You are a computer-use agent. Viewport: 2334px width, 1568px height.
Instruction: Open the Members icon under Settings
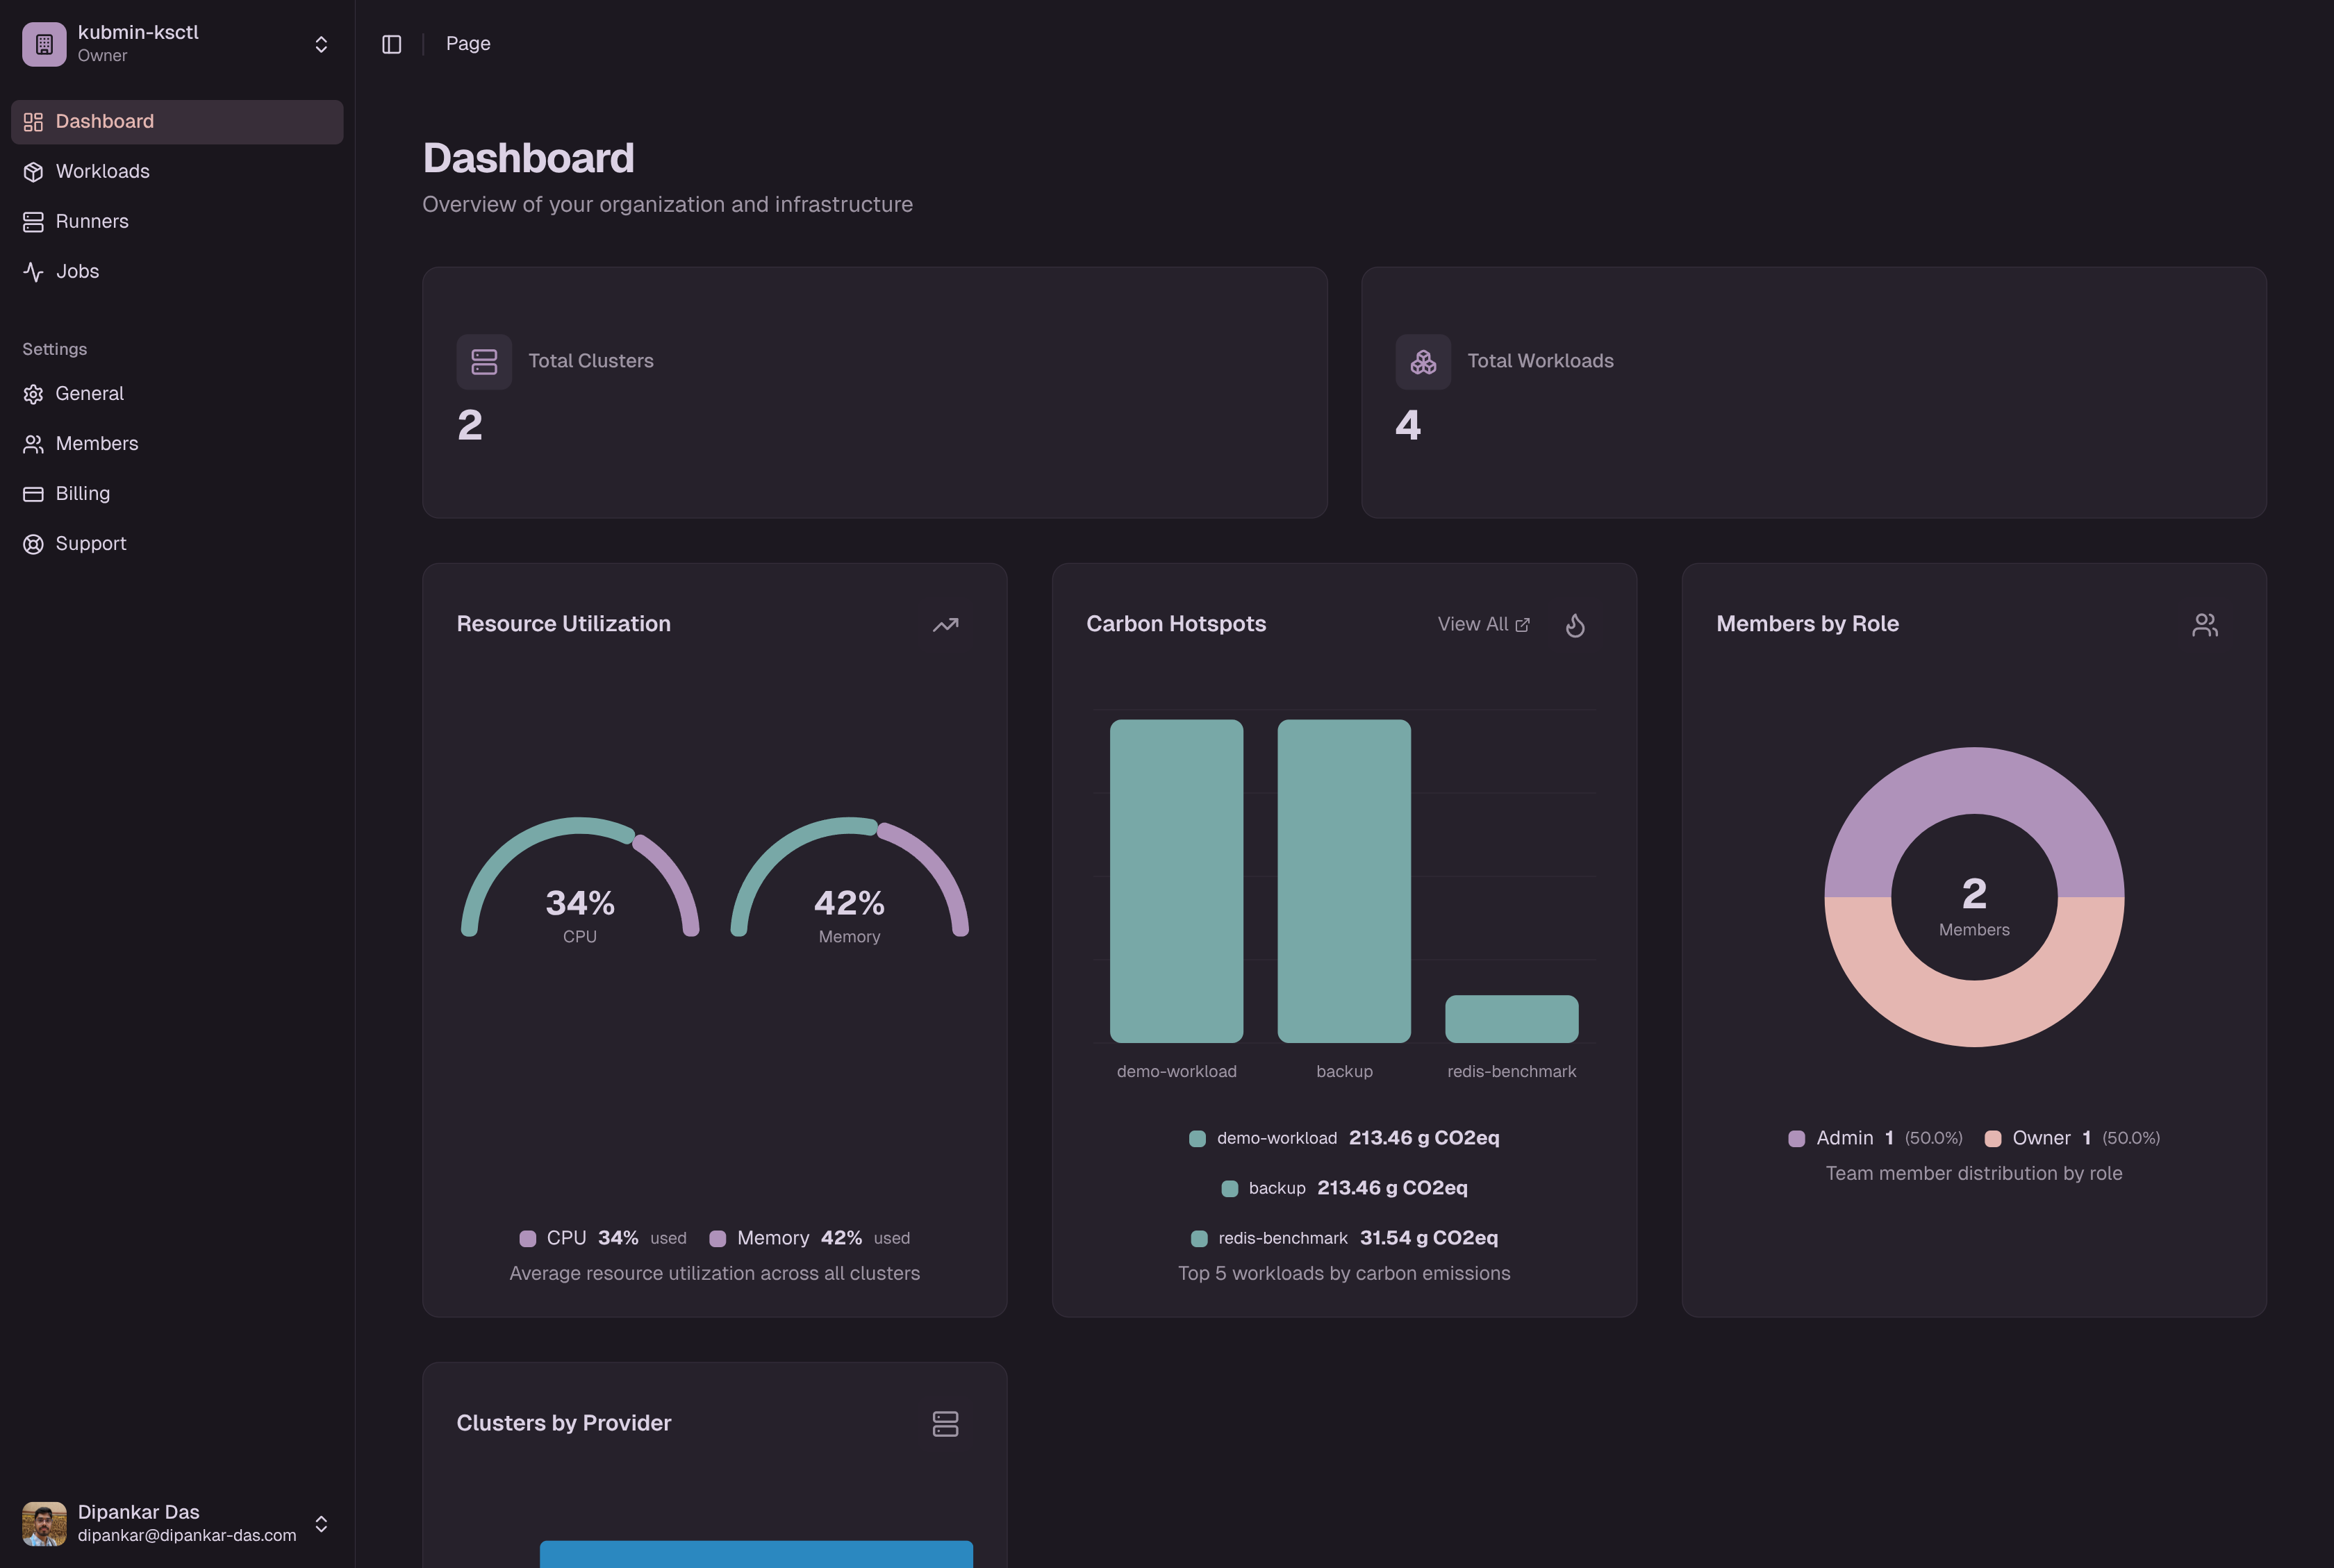(x=33, y=443)
